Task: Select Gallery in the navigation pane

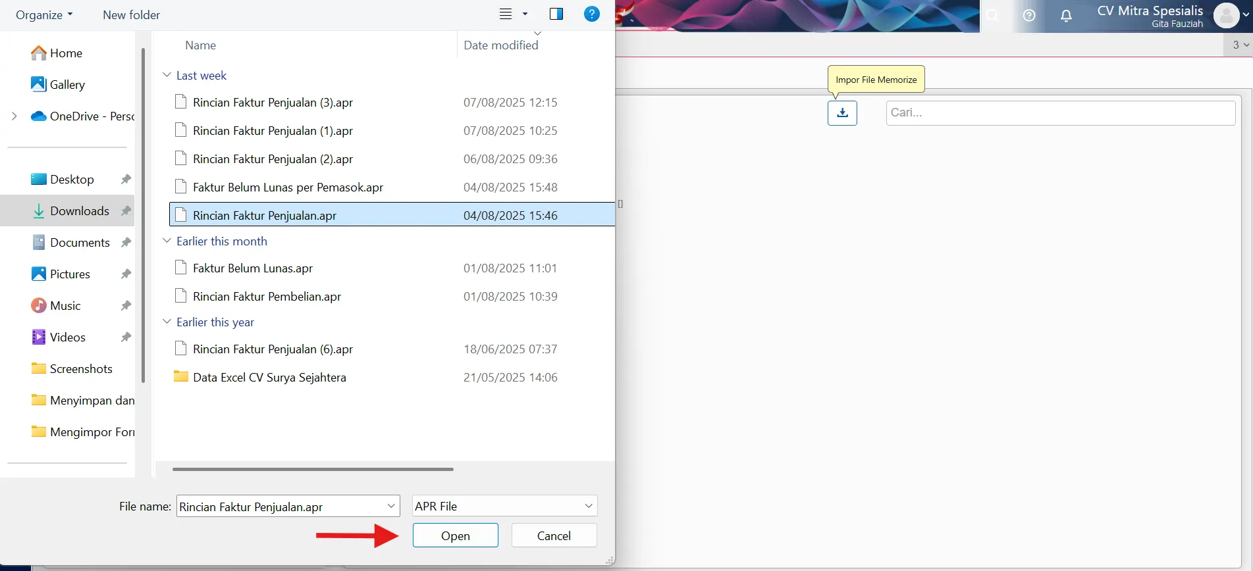Action: click(x=67, y=85)
